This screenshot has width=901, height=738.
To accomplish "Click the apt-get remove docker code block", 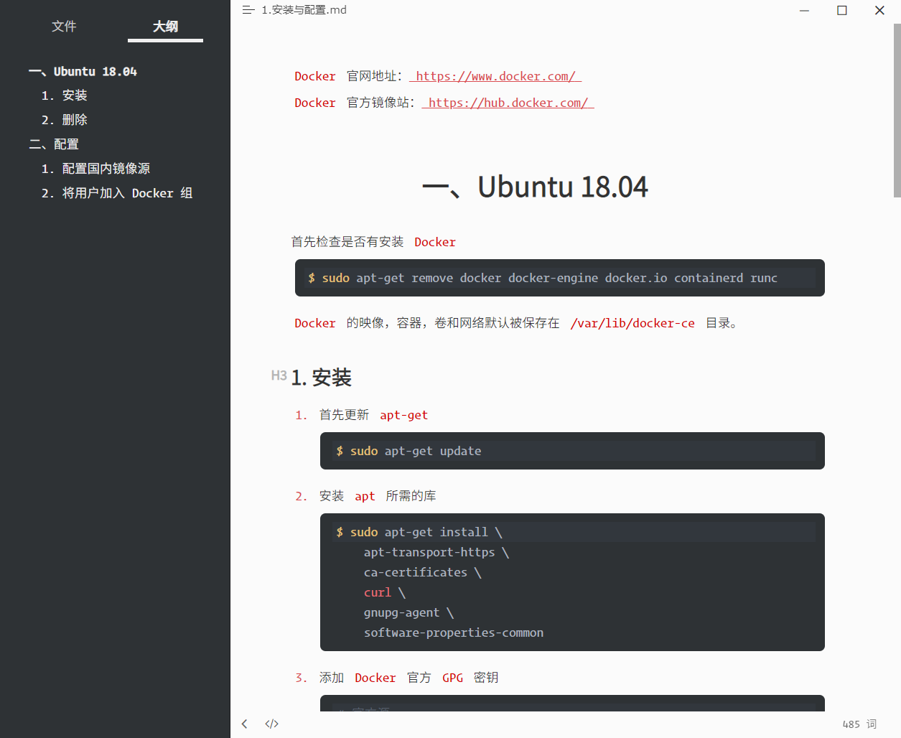I will coord(560,278).
